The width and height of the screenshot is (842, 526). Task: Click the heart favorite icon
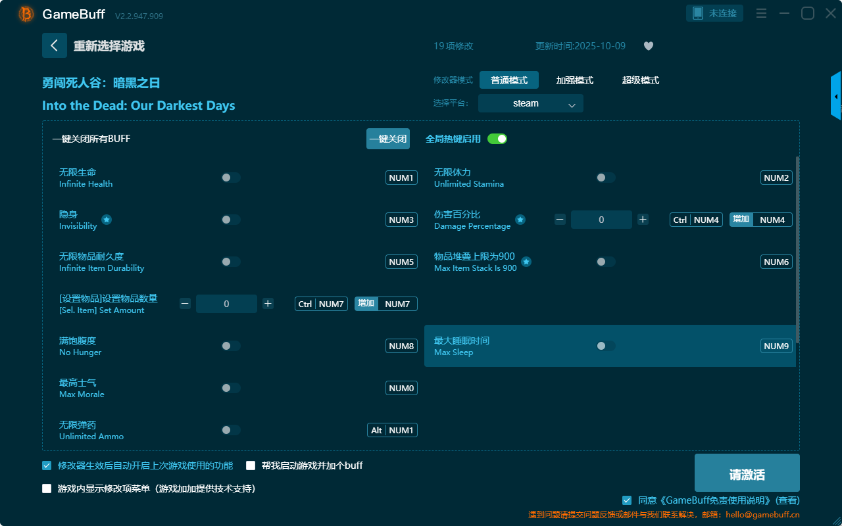pyautogui.click(x=648, y=46)
